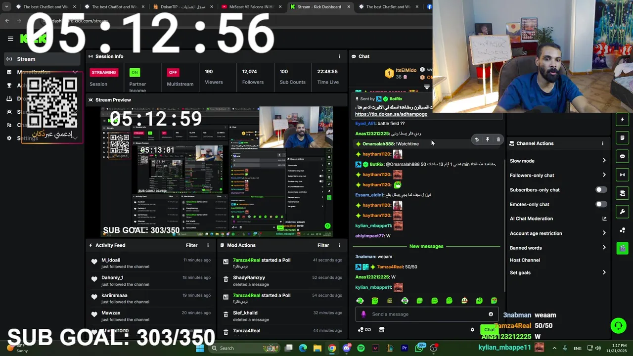Screen dimensions: 633x356
Task: Open the chat bubble icon in right rail
Action: (x=623, y=156)
